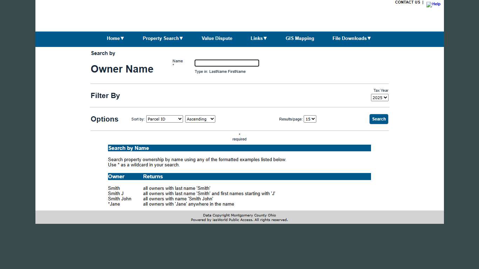This screenshot has width=479, height=269.
Task: Click inside the Name input field
Action: click(x=227, y=63)
